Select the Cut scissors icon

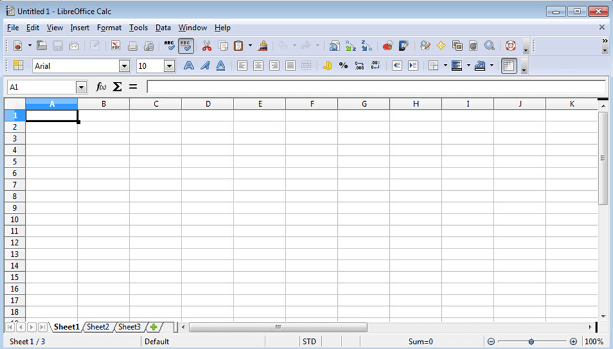click(x=207, y=46)
